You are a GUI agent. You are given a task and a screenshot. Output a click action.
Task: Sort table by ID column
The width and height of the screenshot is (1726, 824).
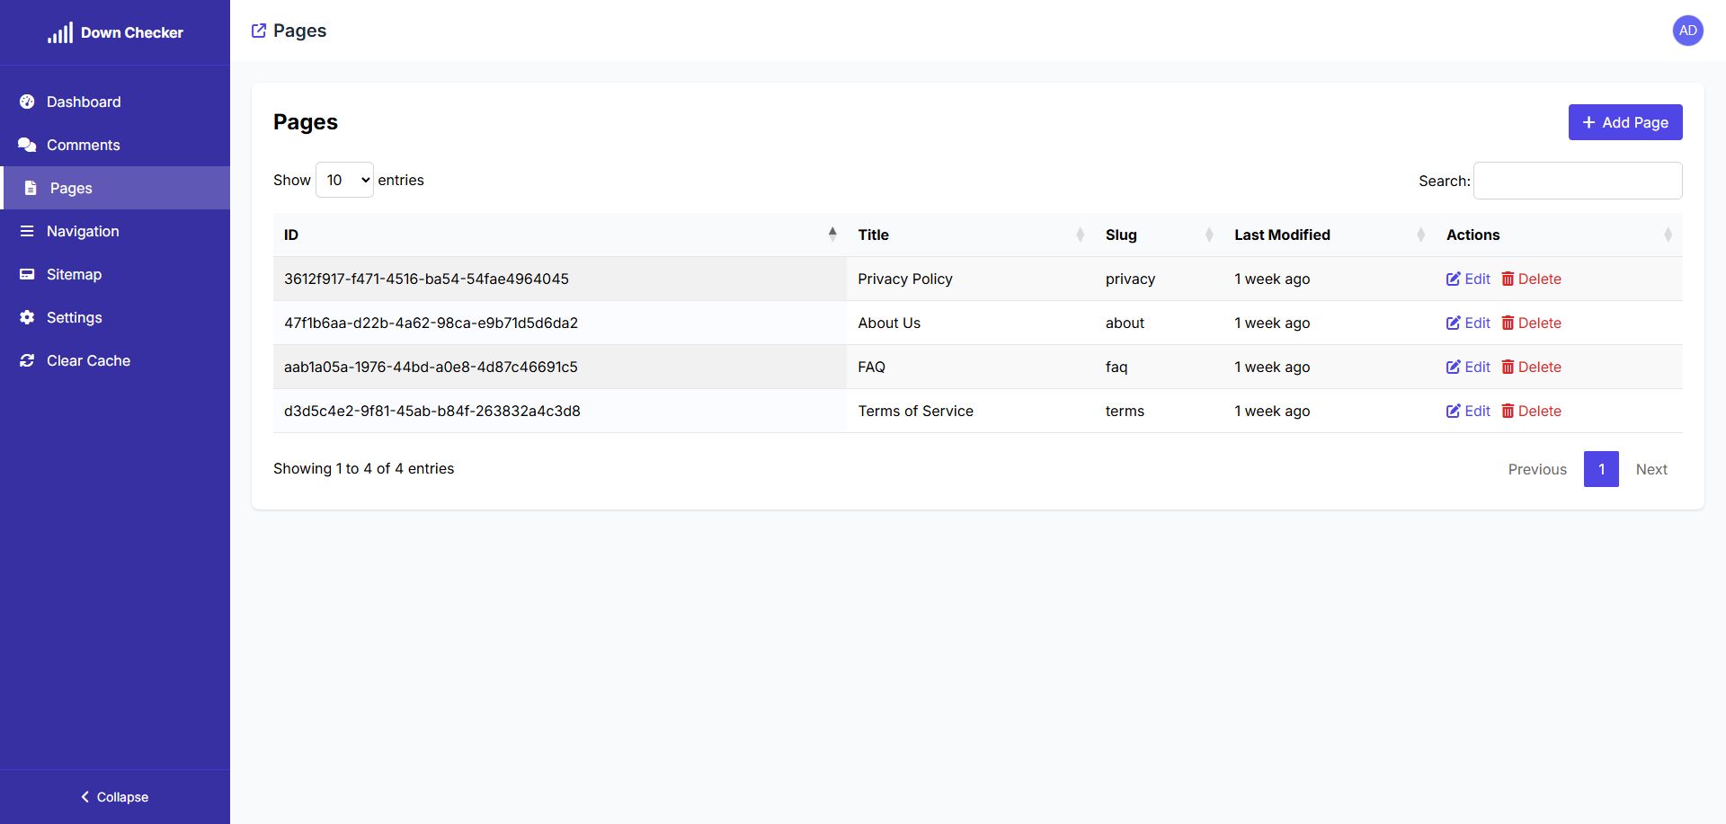pyautogui.click(x=557, y=235)
